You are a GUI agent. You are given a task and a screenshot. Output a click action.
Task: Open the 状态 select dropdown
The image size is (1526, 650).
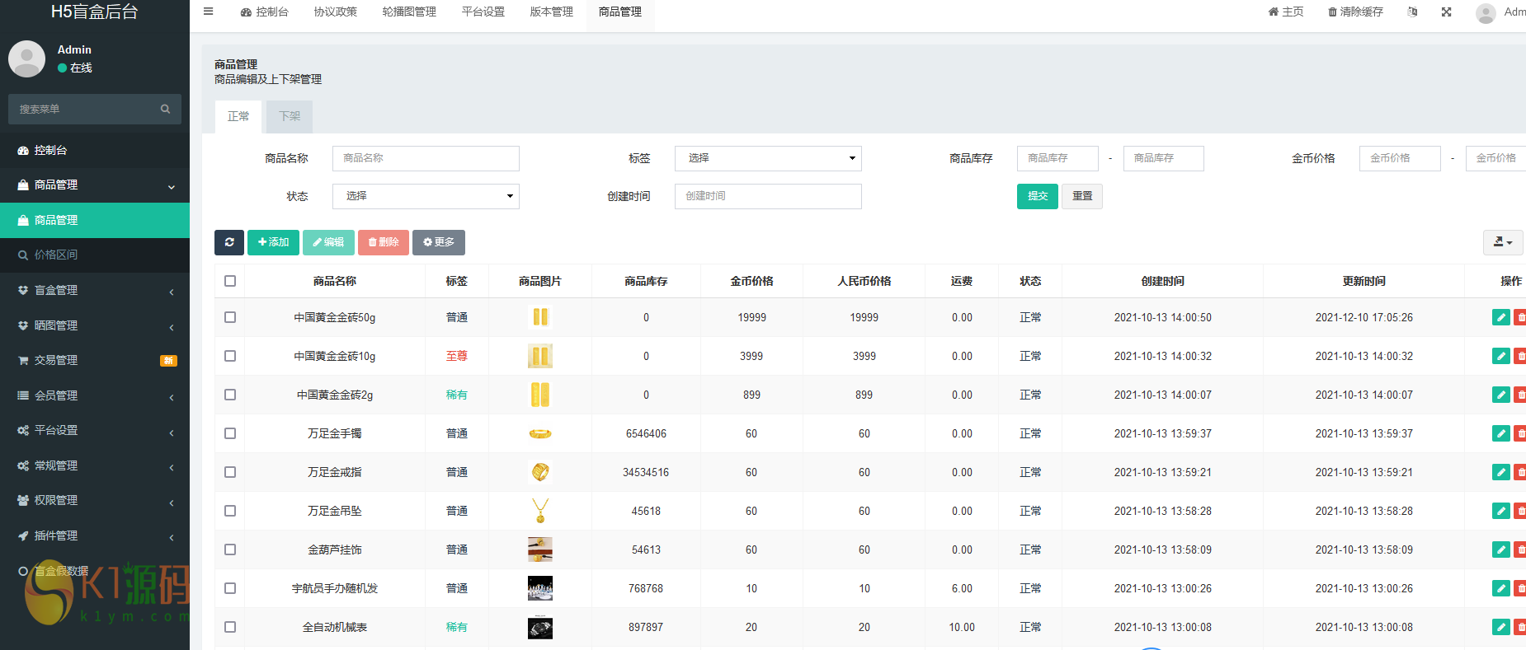(426, 196)
